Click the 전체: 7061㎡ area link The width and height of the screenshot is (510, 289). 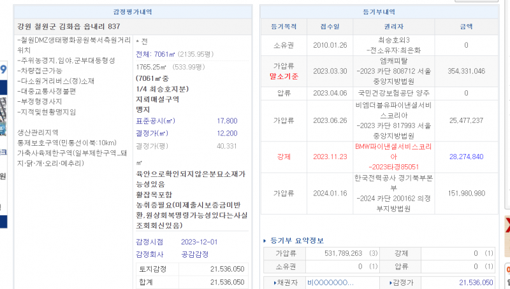pos(160,54)
